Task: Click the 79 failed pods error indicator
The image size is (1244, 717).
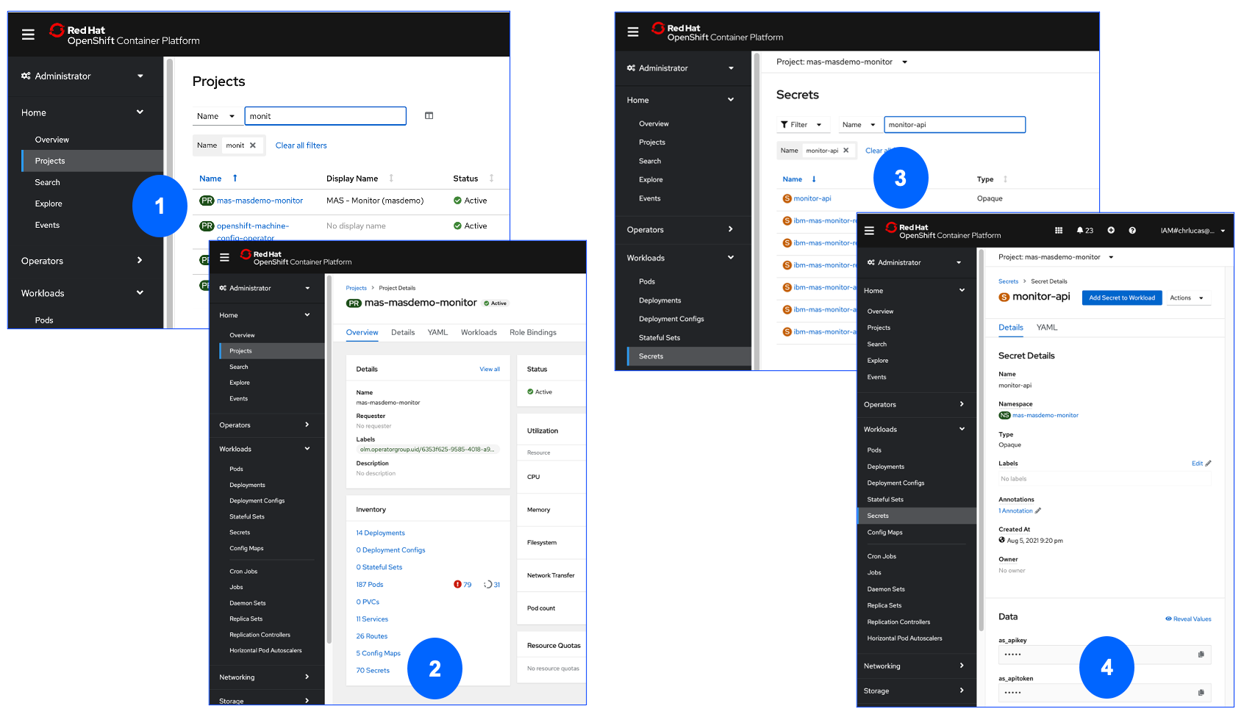Action: (x=462, y=585)
